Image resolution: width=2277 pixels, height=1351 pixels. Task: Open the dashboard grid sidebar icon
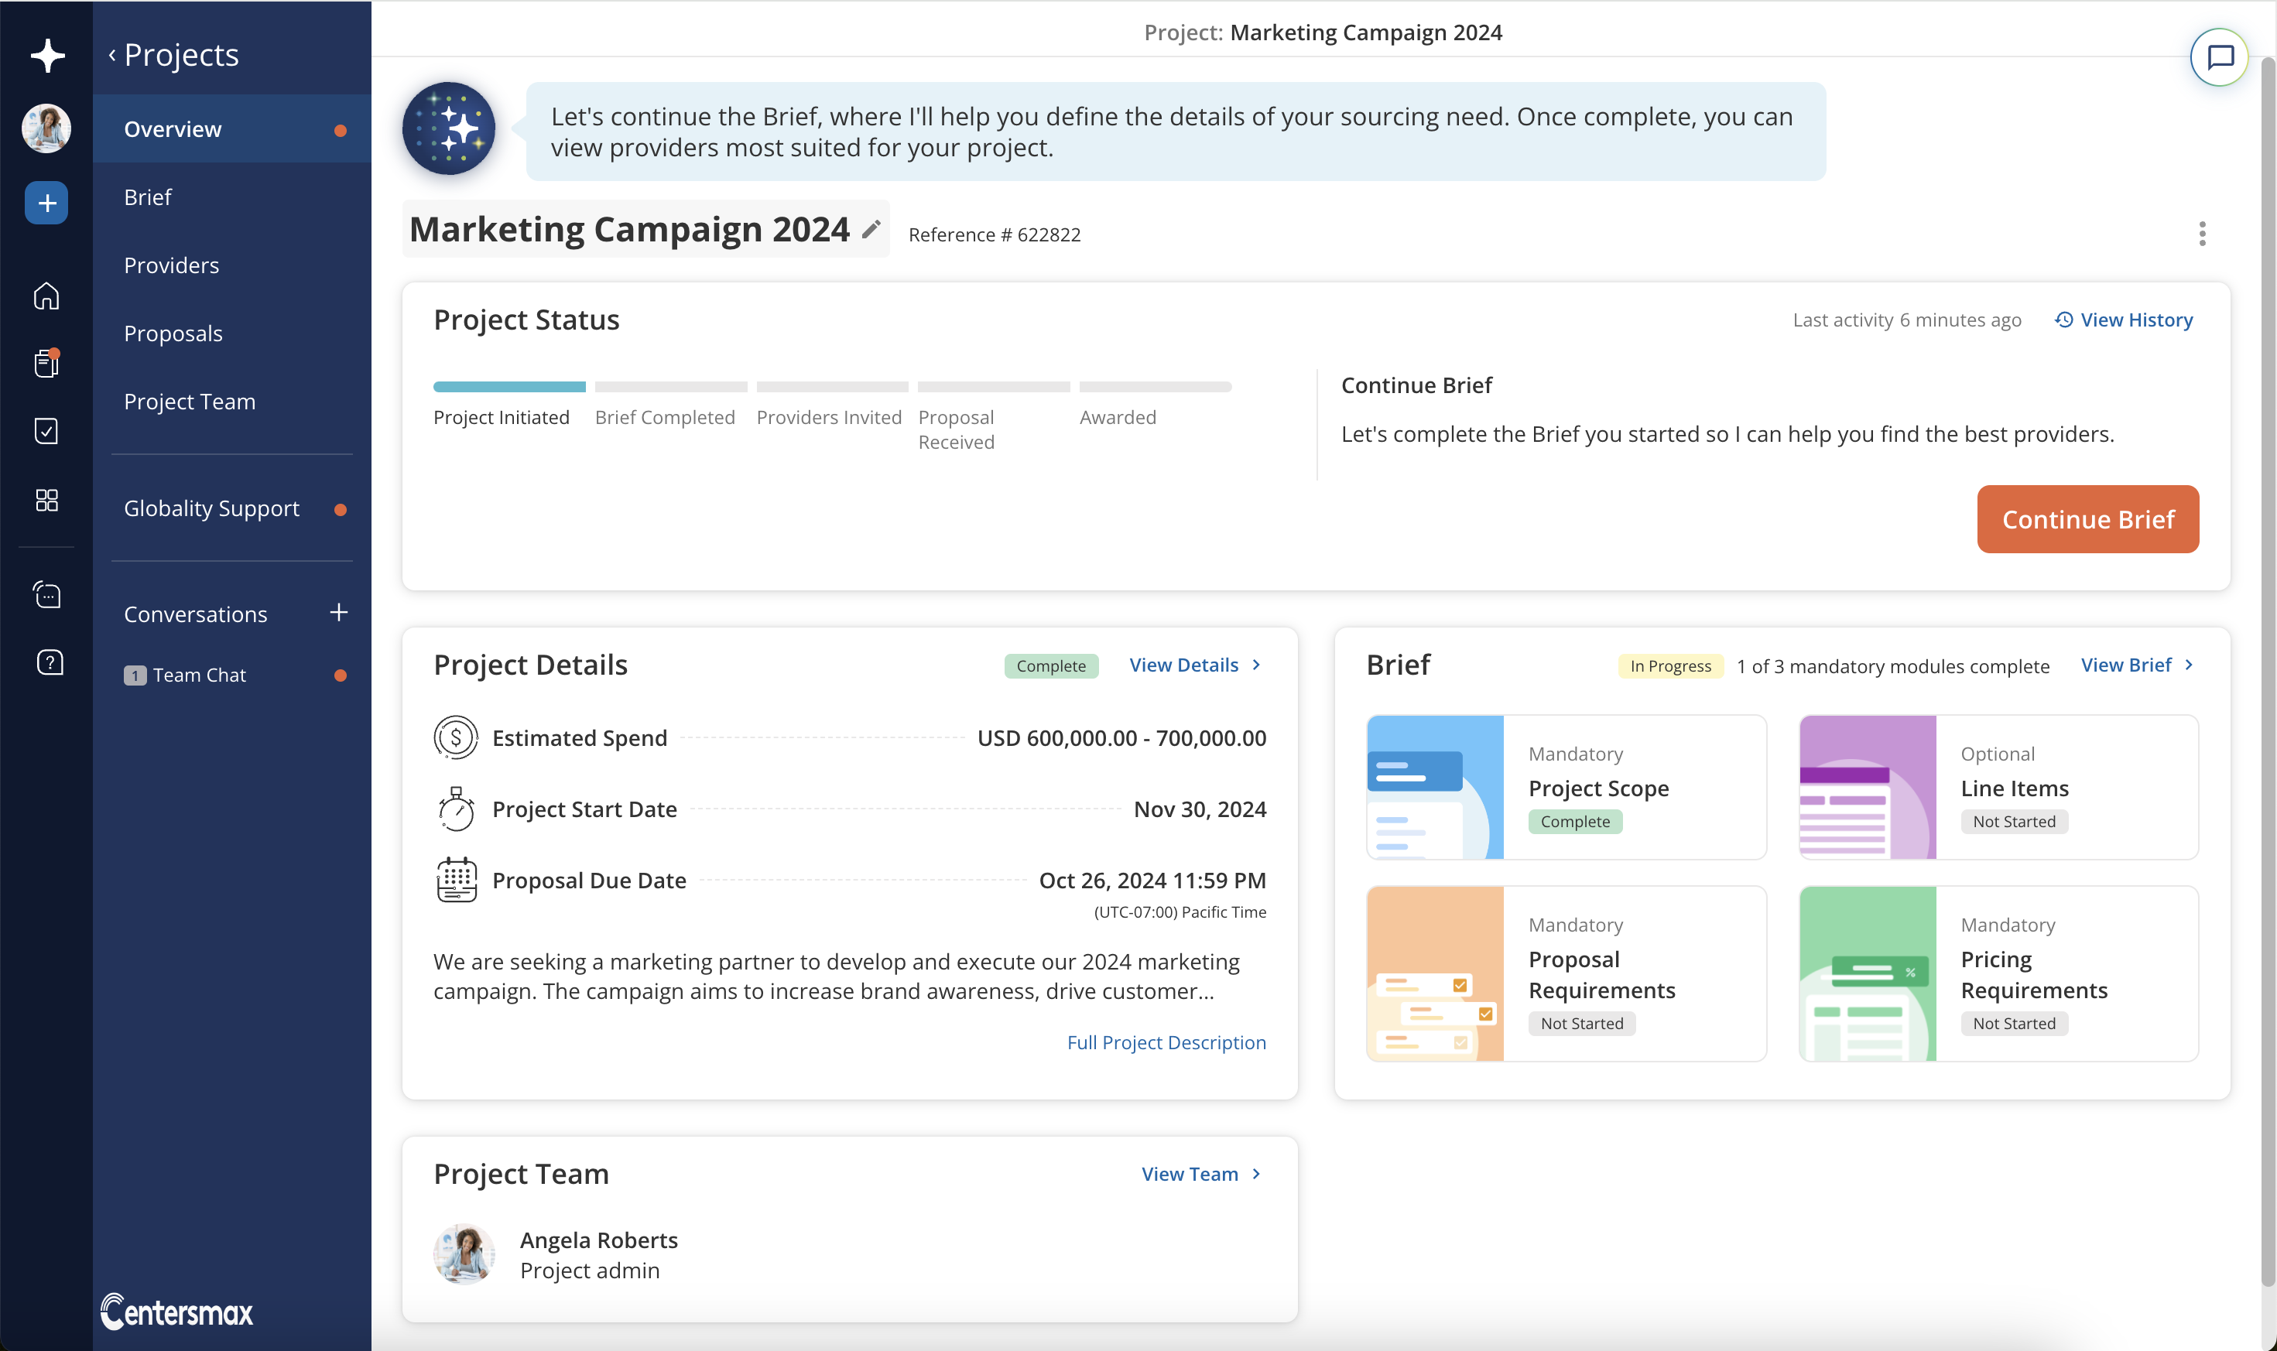46,500
